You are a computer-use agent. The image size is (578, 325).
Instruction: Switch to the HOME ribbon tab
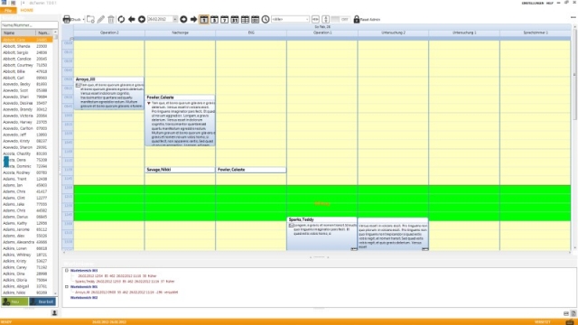coord(27,10)
